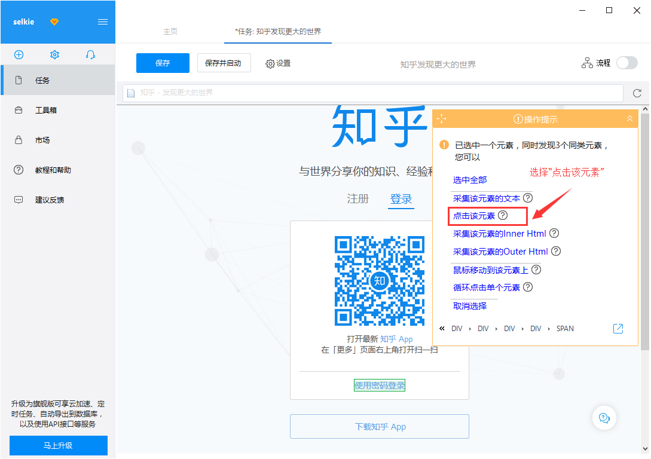Click the blue 保存 button
This screenshot has height=459, width=651.
pyautogui.click(x=163, y=63)
